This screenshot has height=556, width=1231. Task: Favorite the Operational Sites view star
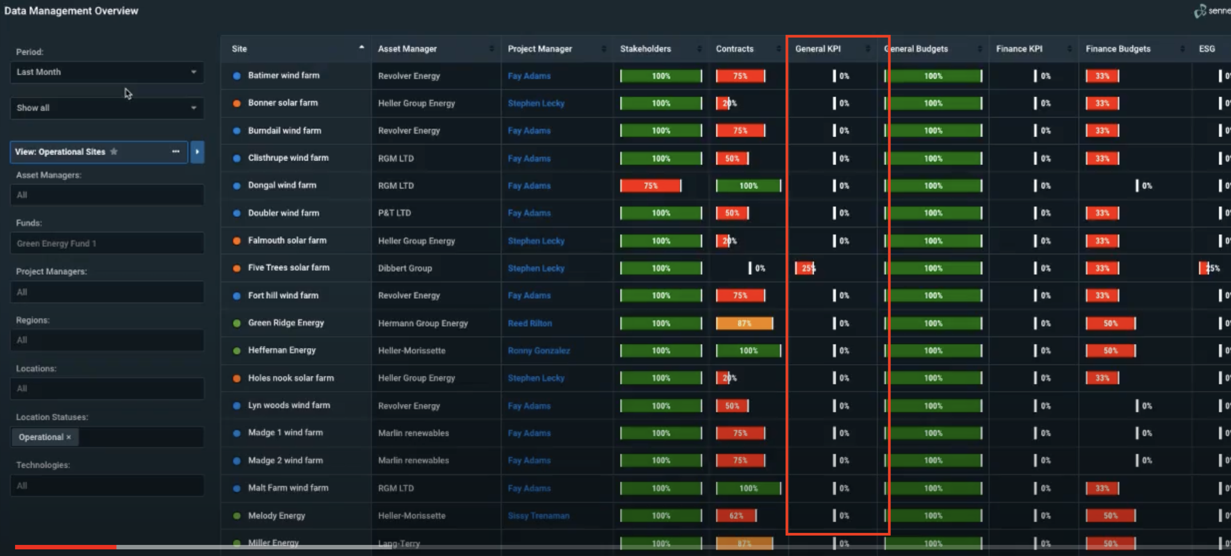coord(114,152)
